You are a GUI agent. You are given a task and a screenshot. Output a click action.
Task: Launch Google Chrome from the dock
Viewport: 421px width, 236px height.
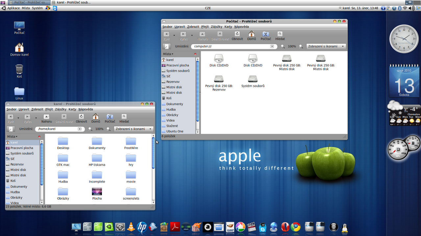click(296, 227)
